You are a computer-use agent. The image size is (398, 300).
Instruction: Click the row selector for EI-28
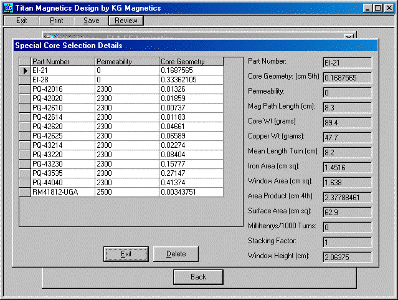25,80
